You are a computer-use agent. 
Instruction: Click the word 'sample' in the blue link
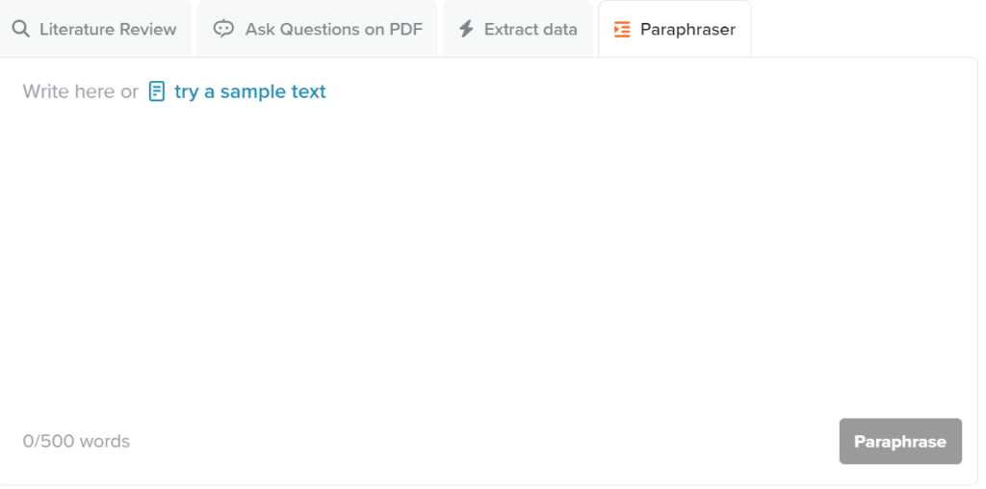click(x=253, y=91)
